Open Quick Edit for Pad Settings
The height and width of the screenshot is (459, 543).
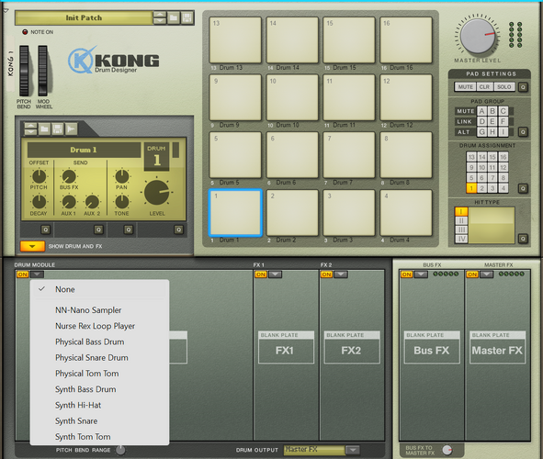523,87
